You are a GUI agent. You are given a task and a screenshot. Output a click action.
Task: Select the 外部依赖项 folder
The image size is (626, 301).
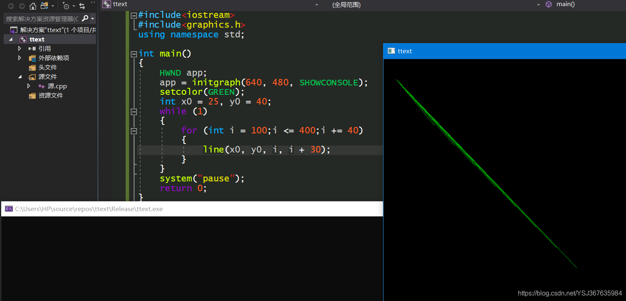pos(54,58)
